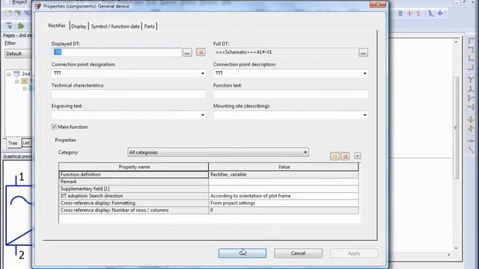Click the first toolbar icon under Project menu

(x=8, y=13)
